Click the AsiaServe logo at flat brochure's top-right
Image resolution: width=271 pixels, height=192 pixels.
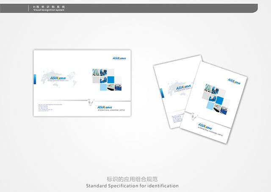click(x=119, y=58)
